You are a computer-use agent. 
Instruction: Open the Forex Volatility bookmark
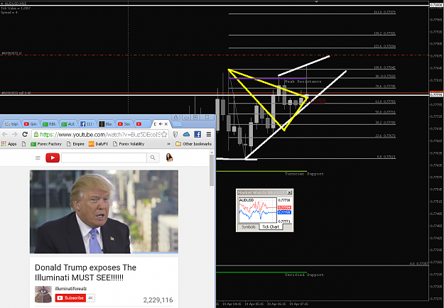(129, 144)
